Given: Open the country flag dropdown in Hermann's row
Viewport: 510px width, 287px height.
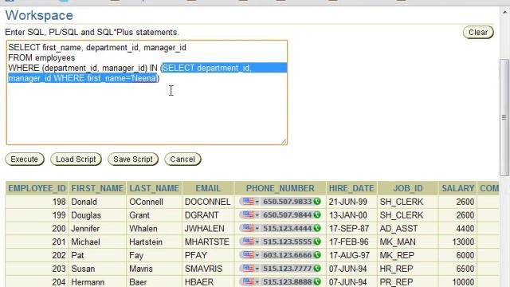Looking at the screenshot, I should coord(251,281).
